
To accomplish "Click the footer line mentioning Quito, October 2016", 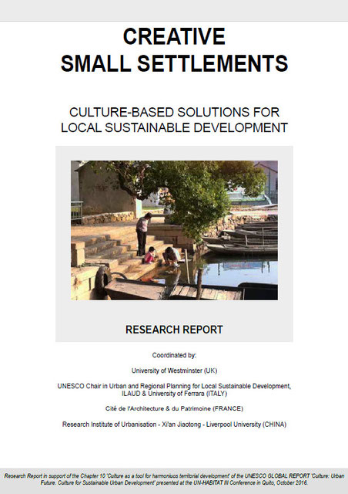I will point(174,482).
